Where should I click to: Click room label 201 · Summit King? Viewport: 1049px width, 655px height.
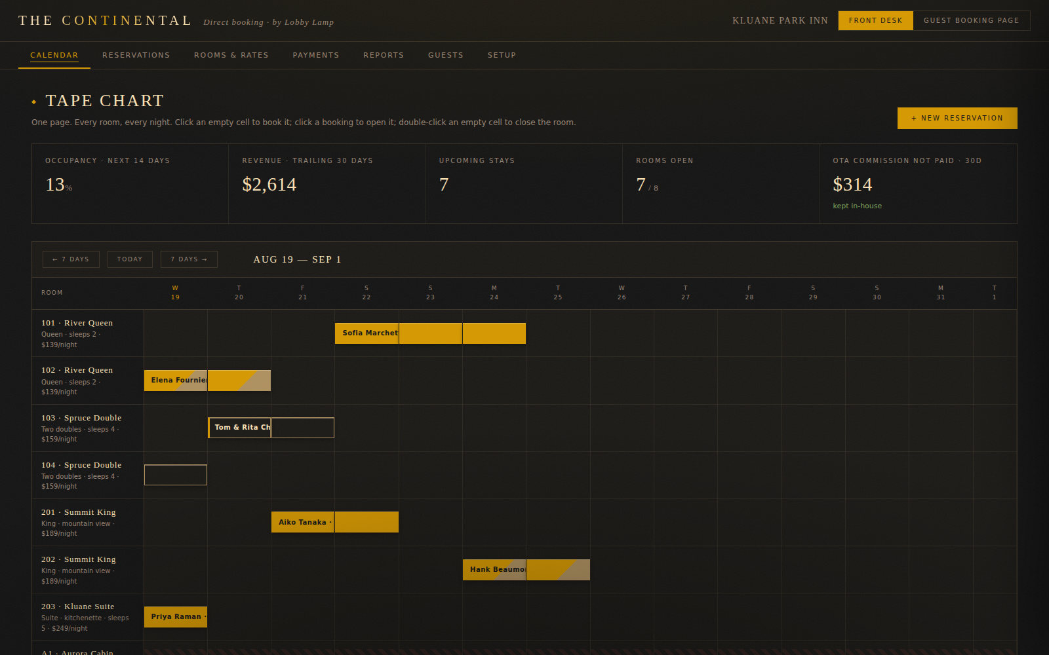pos(79,512)
